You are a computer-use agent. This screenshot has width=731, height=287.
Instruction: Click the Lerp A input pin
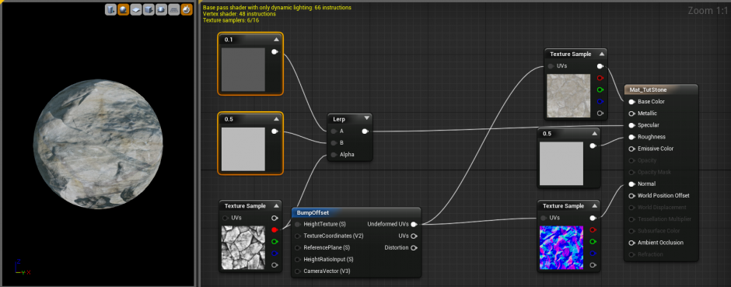334,131
